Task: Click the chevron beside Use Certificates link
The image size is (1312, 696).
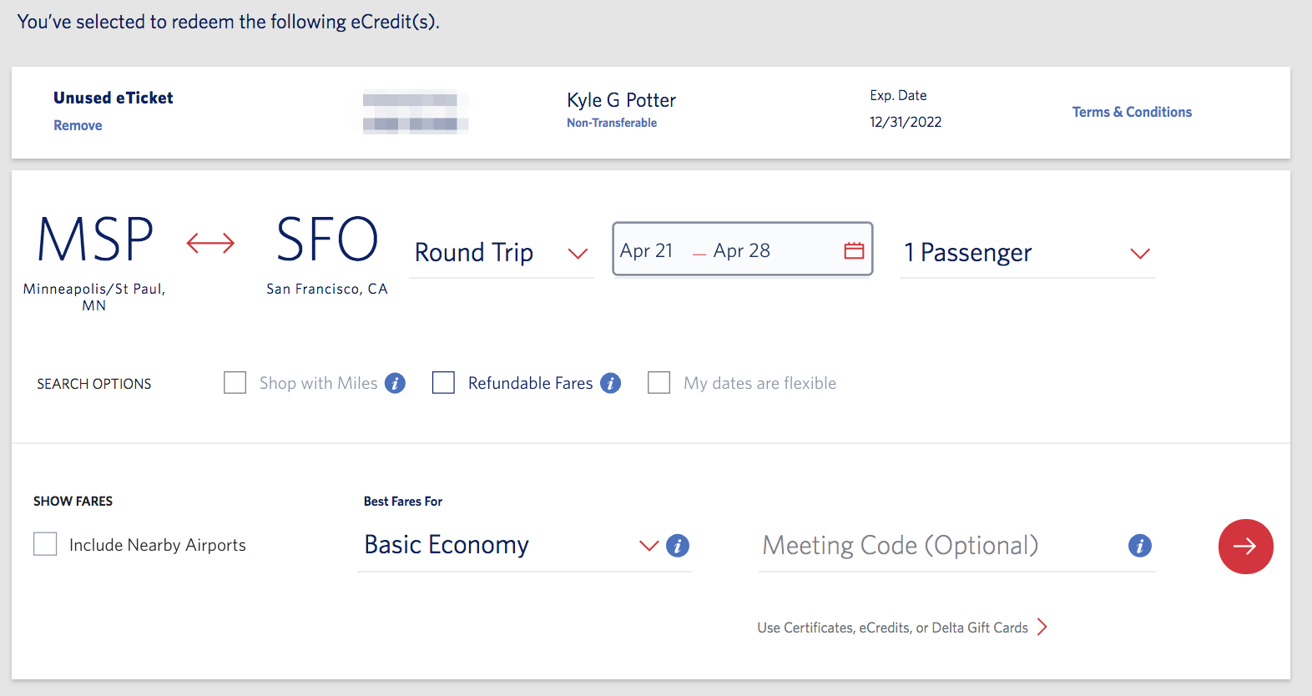Action: 1042,627
